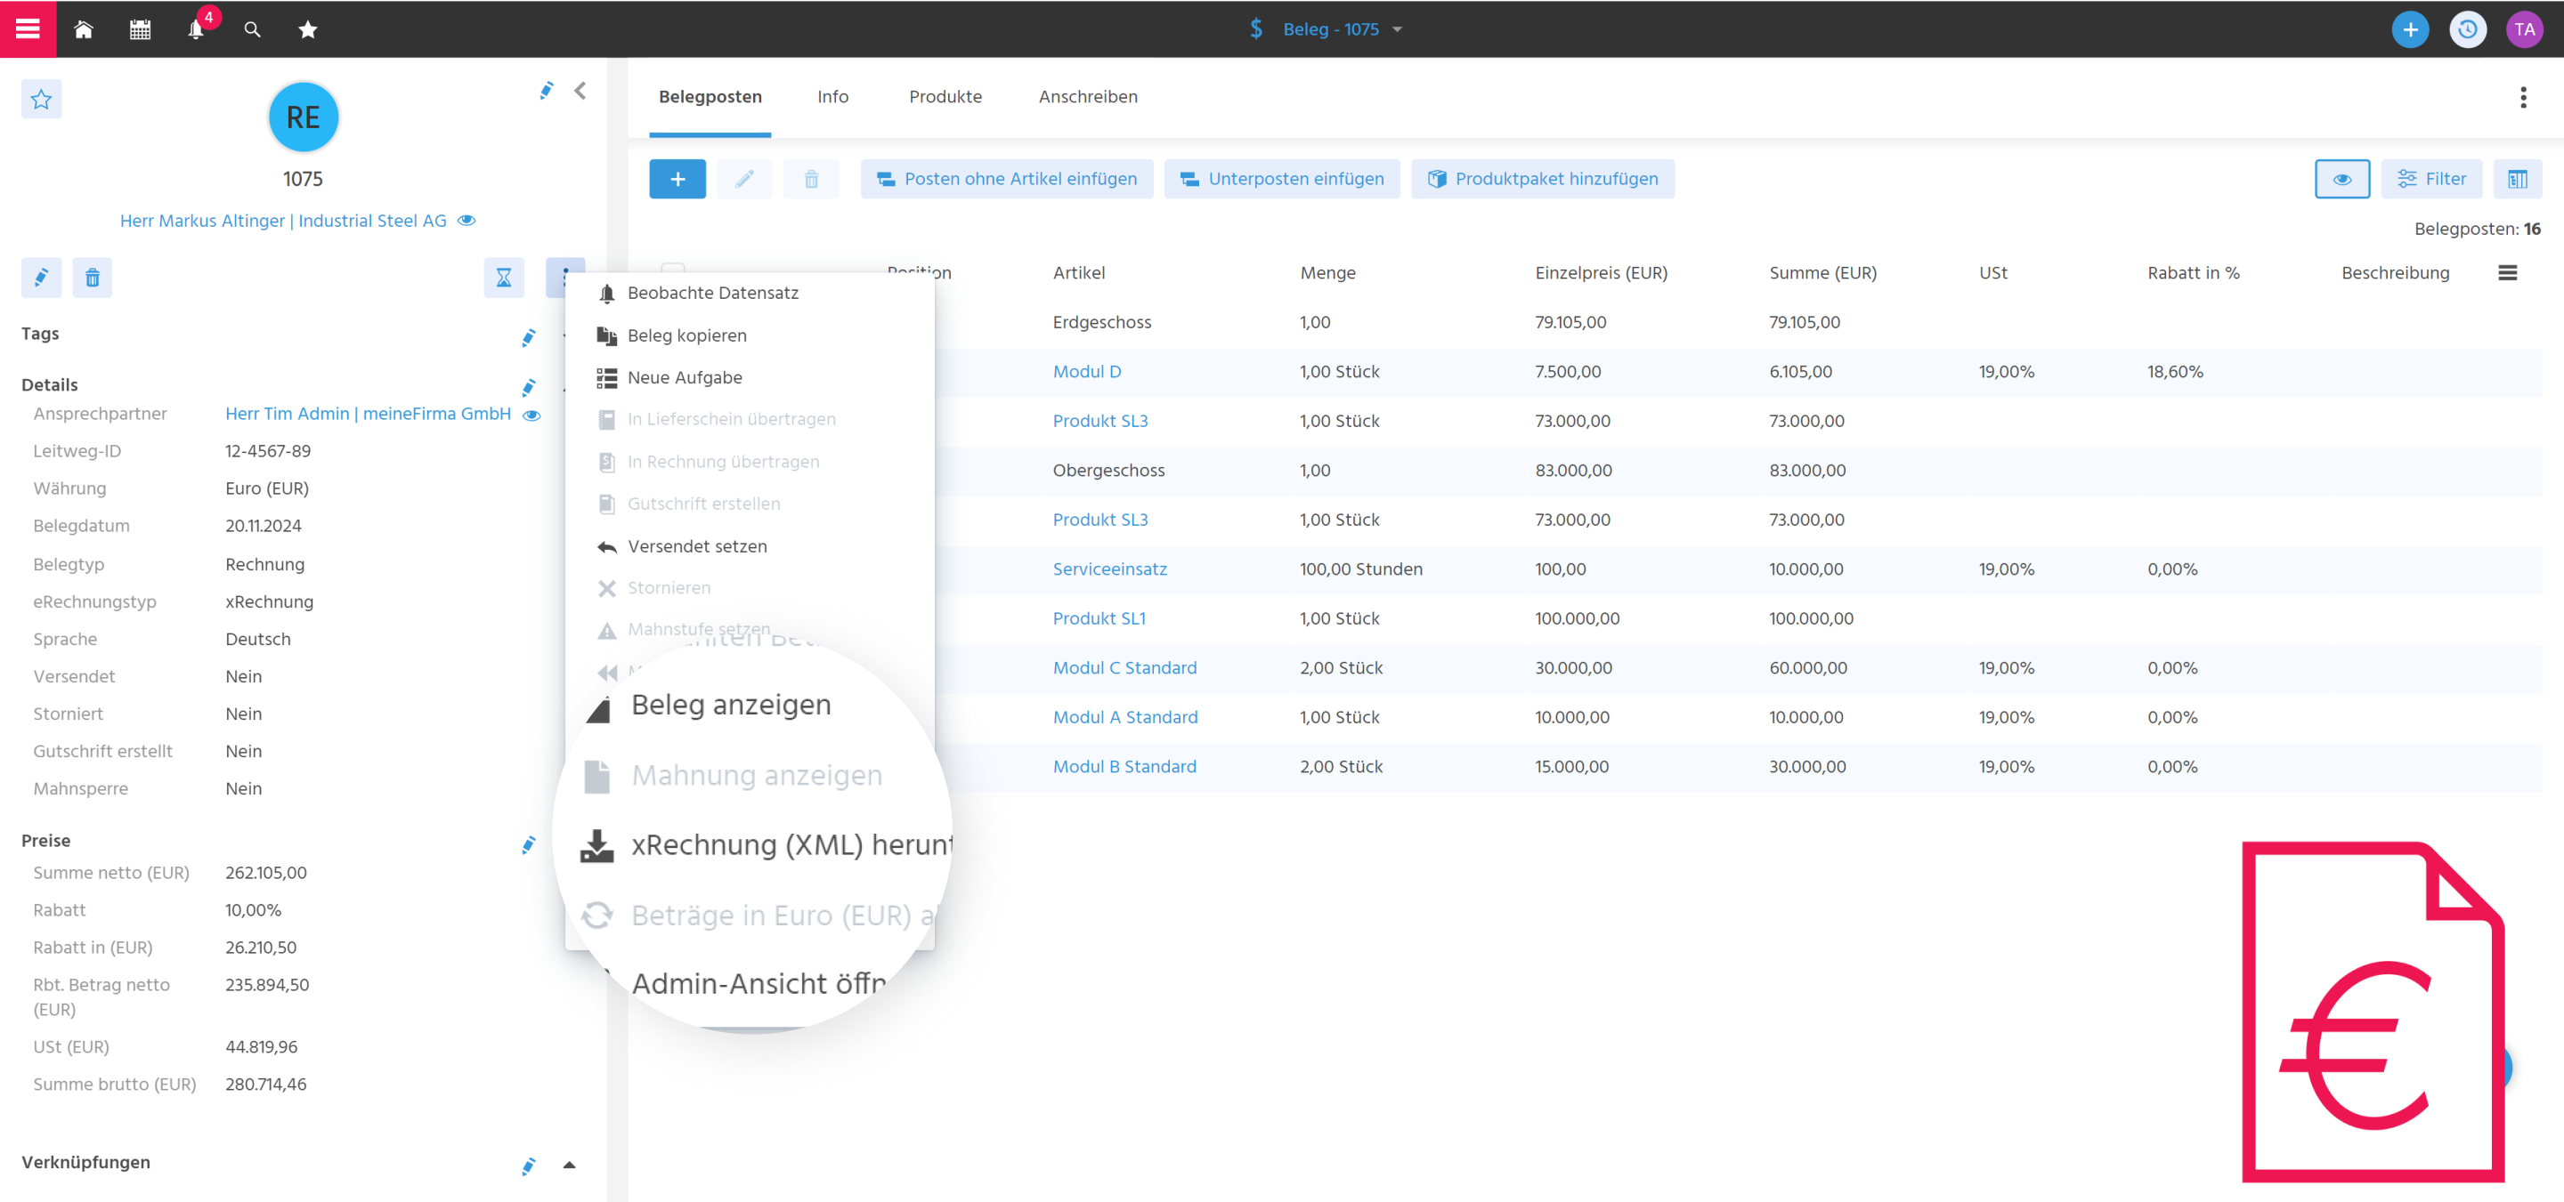Open the TA user avatar menu

[x=2524, y=30]
